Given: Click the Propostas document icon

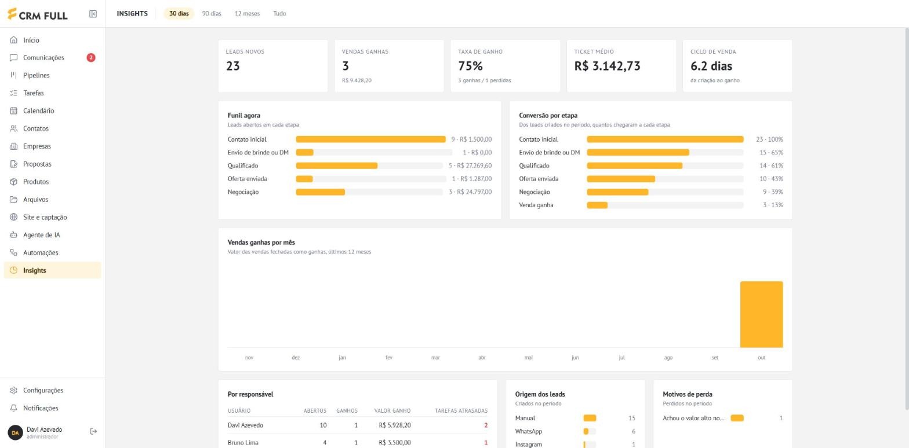Looking at the screenshot, I should tap(14, 164).
